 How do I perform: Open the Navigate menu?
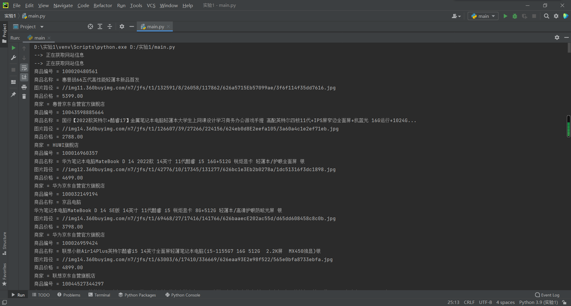(63, 5)
